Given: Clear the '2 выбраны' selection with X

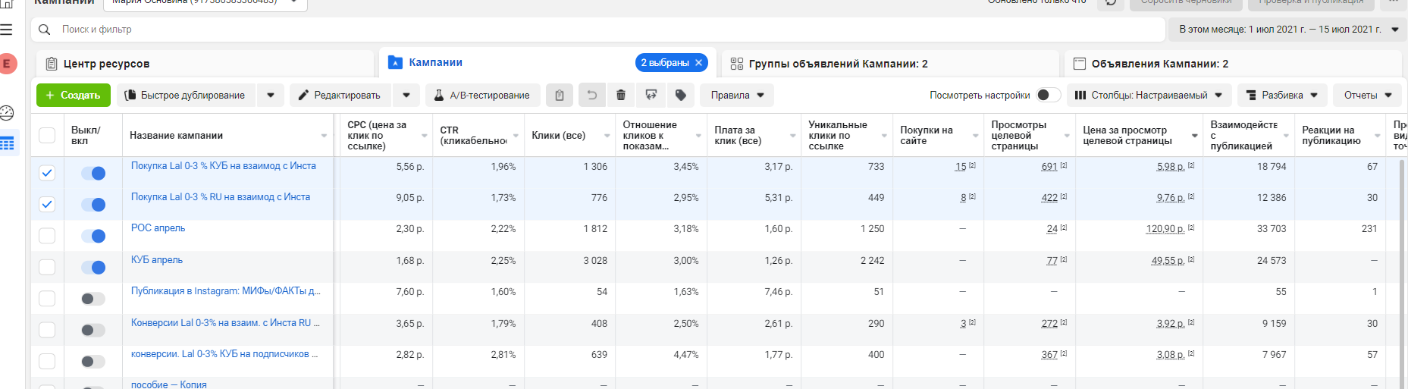Looking at the screenshot, I should 699,63.
